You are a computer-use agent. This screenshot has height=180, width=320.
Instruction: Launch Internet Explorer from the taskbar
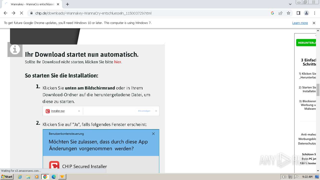(x=20, y=176)
